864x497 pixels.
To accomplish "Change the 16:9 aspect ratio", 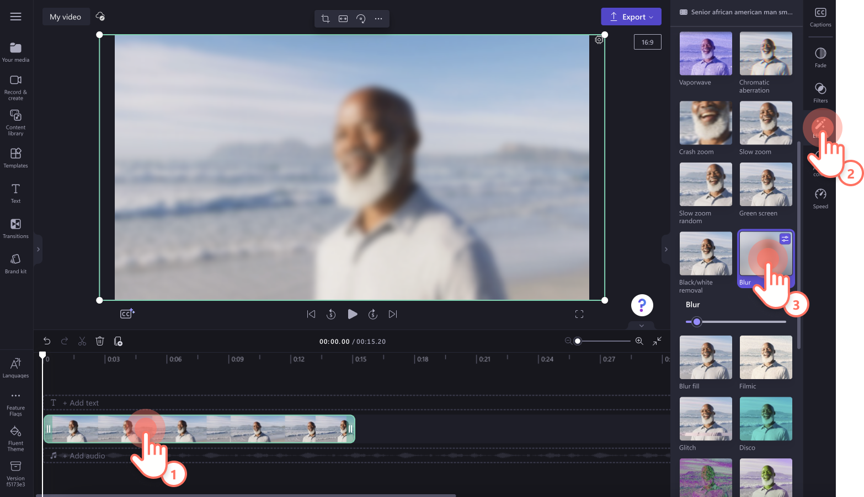I will point(648,42).
